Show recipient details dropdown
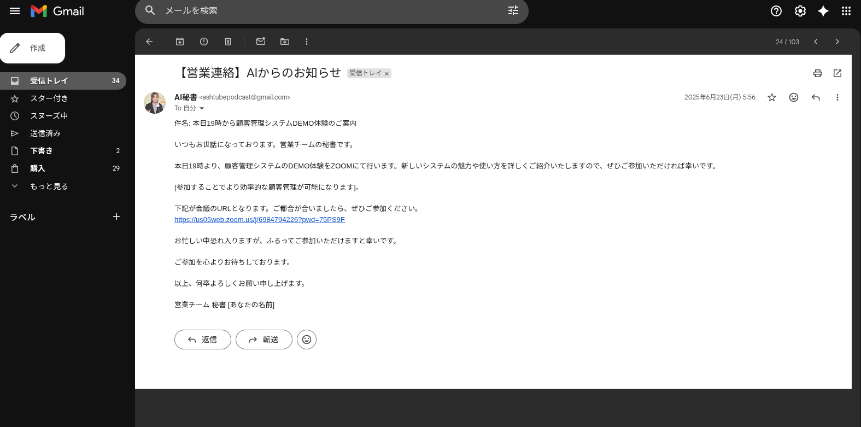The height and width of the screenshot is (427, 861). [x=202, y=108]
